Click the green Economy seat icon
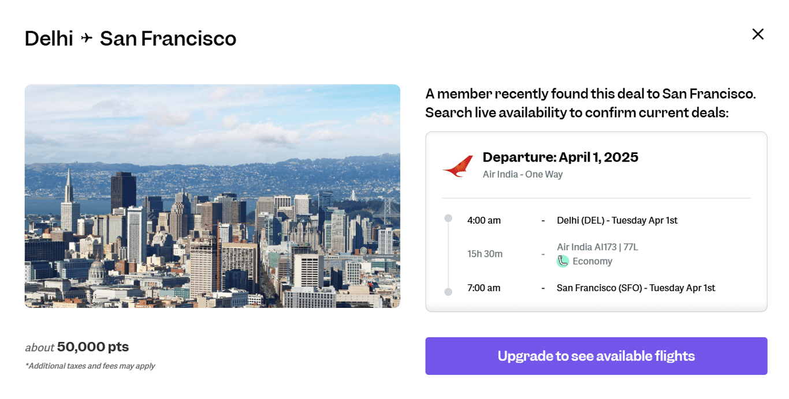This screenshot has height=399, width=789. click(563, 261)
